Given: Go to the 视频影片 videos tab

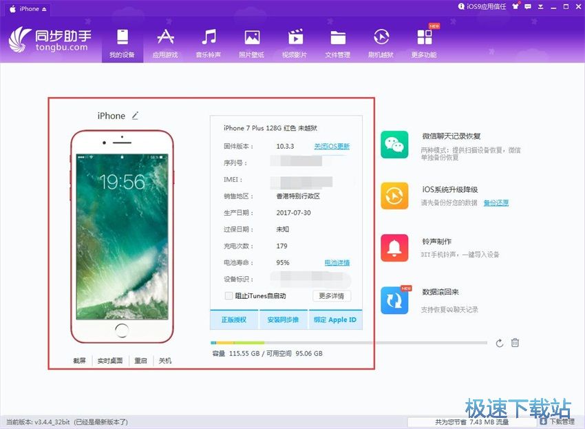Looking at the screenshot, I should [295, 43].
